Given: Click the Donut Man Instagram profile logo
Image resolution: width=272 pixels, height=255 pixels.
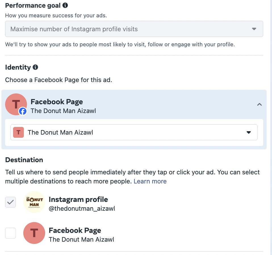Looking at the screenshot, I should 34,202.
